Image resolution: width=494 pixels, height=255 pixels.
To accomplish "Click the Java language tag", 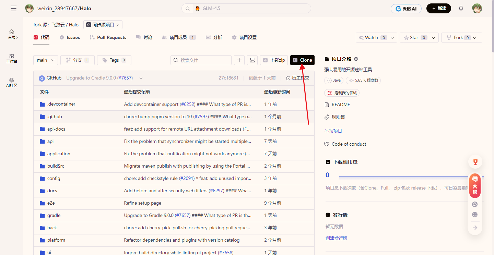I will 334,80.
